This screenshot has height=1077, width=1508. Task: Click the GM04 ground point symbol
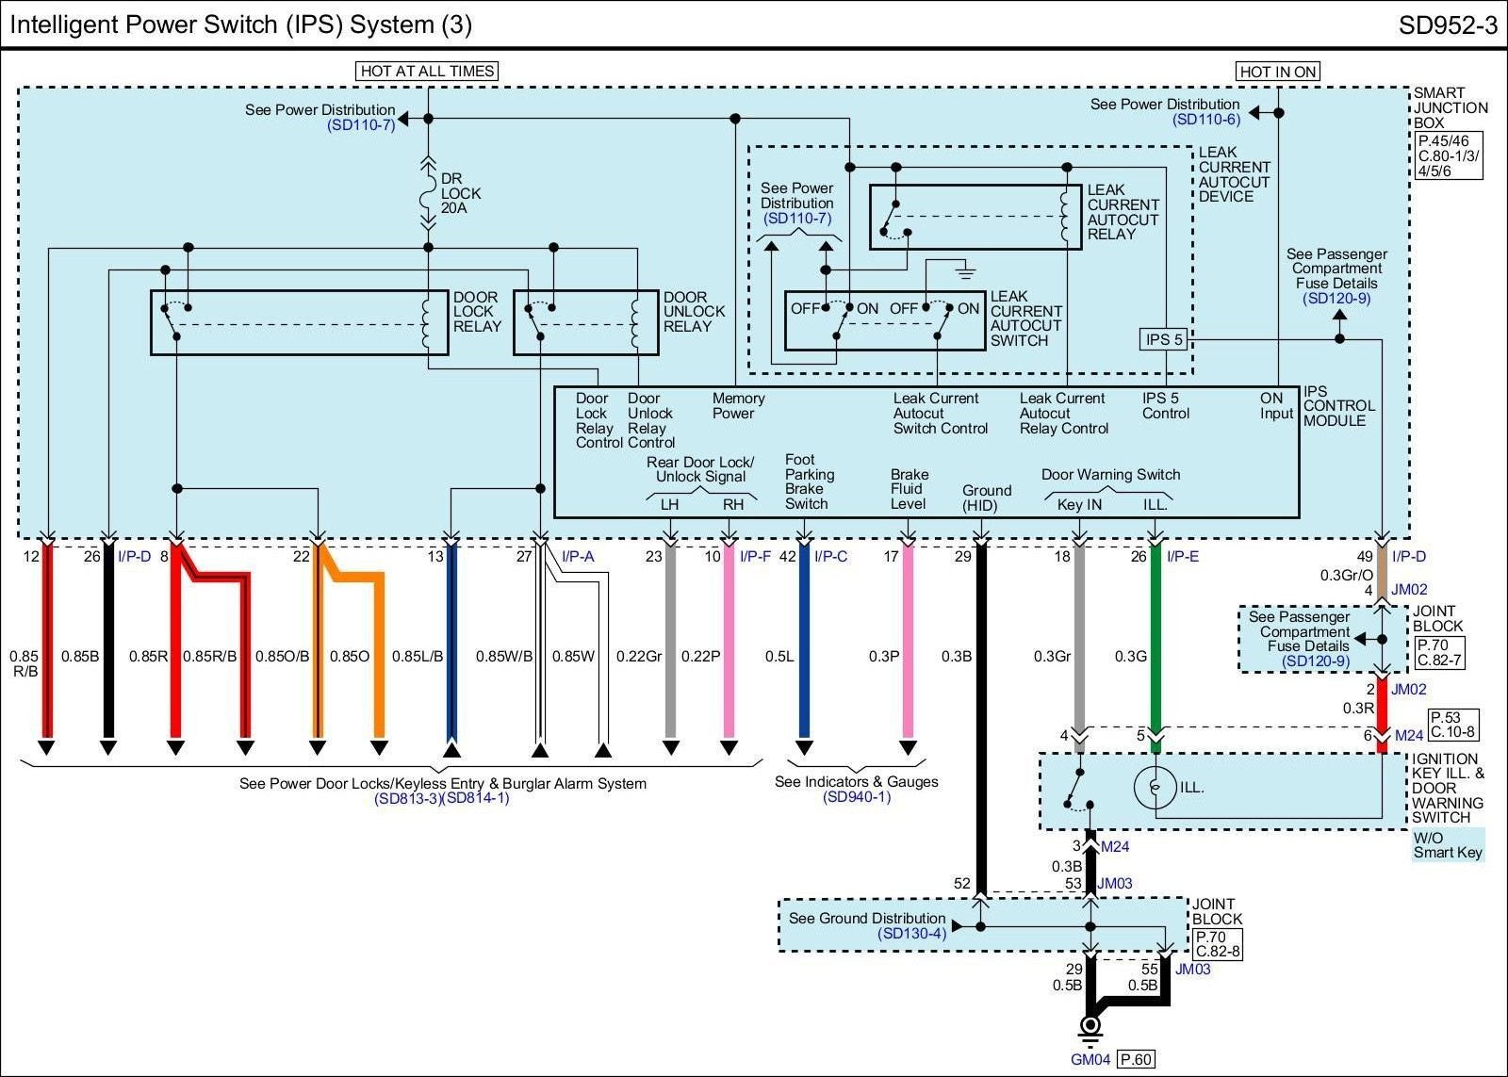pyautogui.click(x=1090, y=1025)
